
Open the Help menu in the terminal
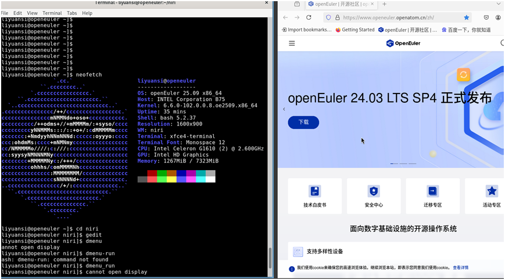coord(87,13)
